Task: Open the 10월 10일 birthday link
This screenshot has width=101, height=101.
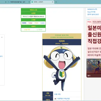Action: [57, 94]
